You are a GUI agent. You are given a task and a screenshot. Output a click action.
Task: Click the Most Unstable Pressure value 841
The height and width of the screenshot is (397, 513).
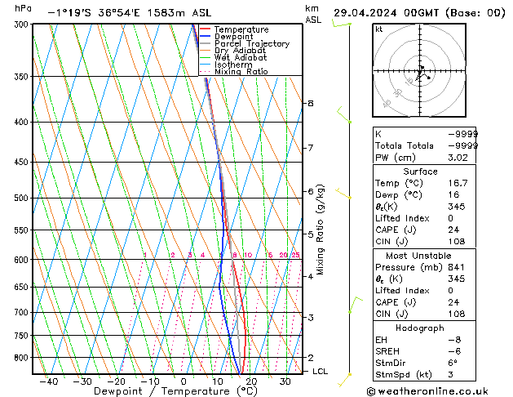click(x=457, y=267)
